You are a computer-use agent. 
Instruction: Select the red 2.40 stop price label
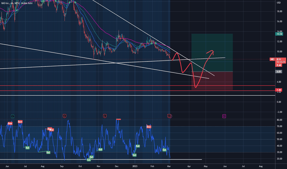click(x=279, y=90)
